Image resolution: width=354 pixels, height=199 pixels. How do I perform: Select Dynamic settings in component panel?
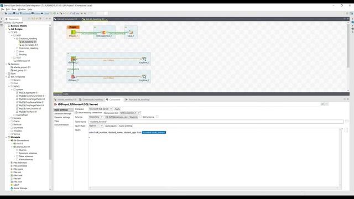pos(62,117)
